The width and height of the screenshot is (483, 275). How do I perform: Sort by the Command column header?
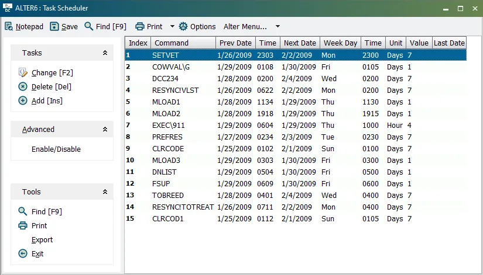pyautogui.click(x=183, y=43)
